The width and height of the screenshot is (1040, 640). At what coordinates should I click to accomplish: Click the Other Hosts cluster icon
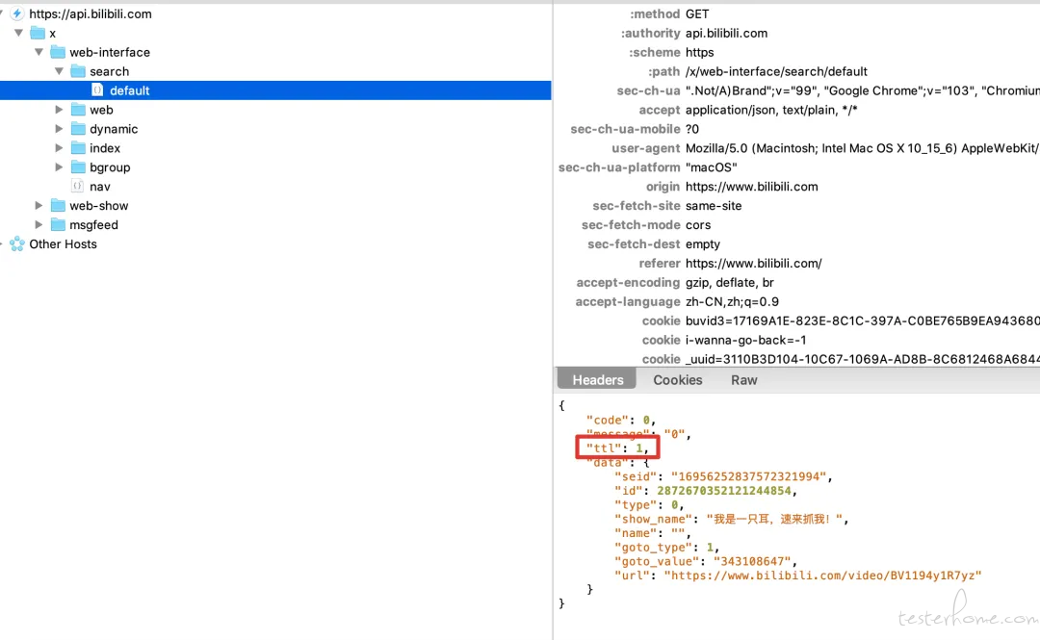tap(17, 244)
